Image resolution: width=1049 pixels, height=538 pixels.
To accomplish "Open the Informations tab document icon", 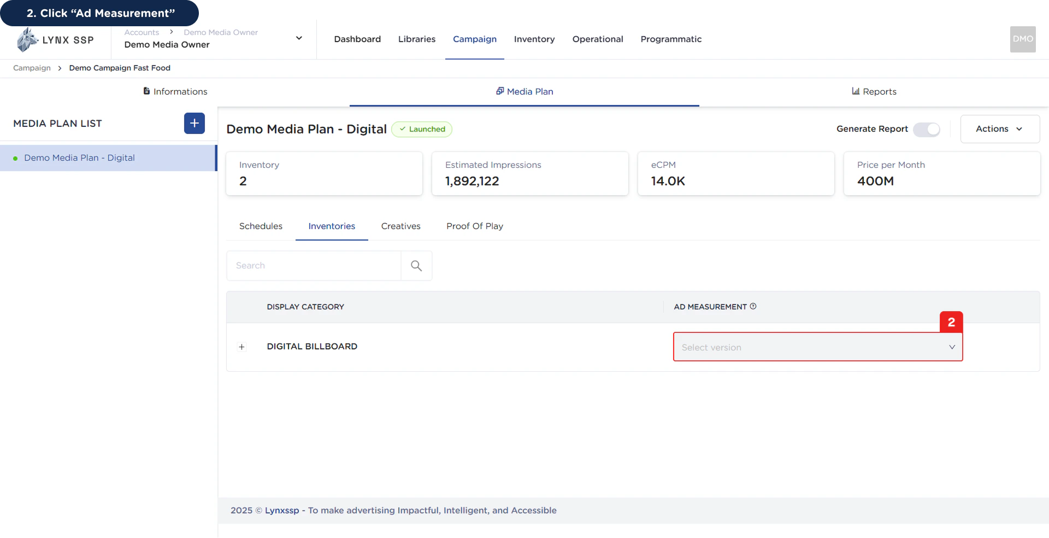I will pyautogui.click(x=146, y=91).
